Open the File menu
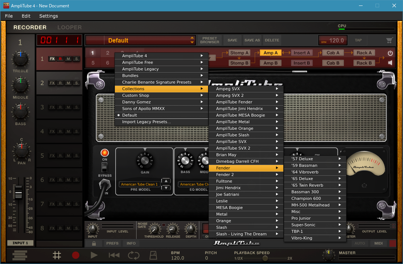Image resolution: width=403 pixels, height=264 pixels. (9, 16)
